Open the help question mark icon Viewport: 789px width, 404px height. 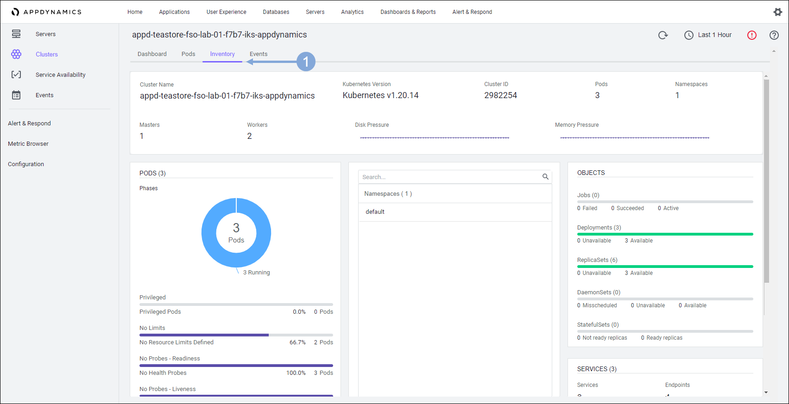(x=774, y=35)
